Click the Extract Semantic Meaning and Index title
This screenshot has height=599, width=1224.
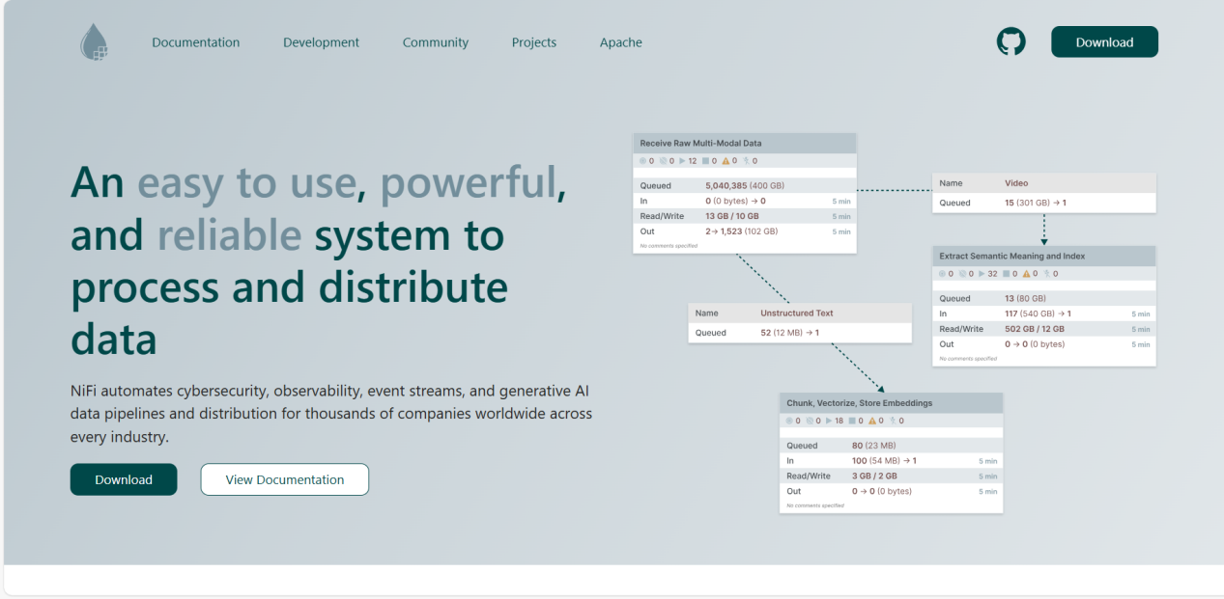1011,256
